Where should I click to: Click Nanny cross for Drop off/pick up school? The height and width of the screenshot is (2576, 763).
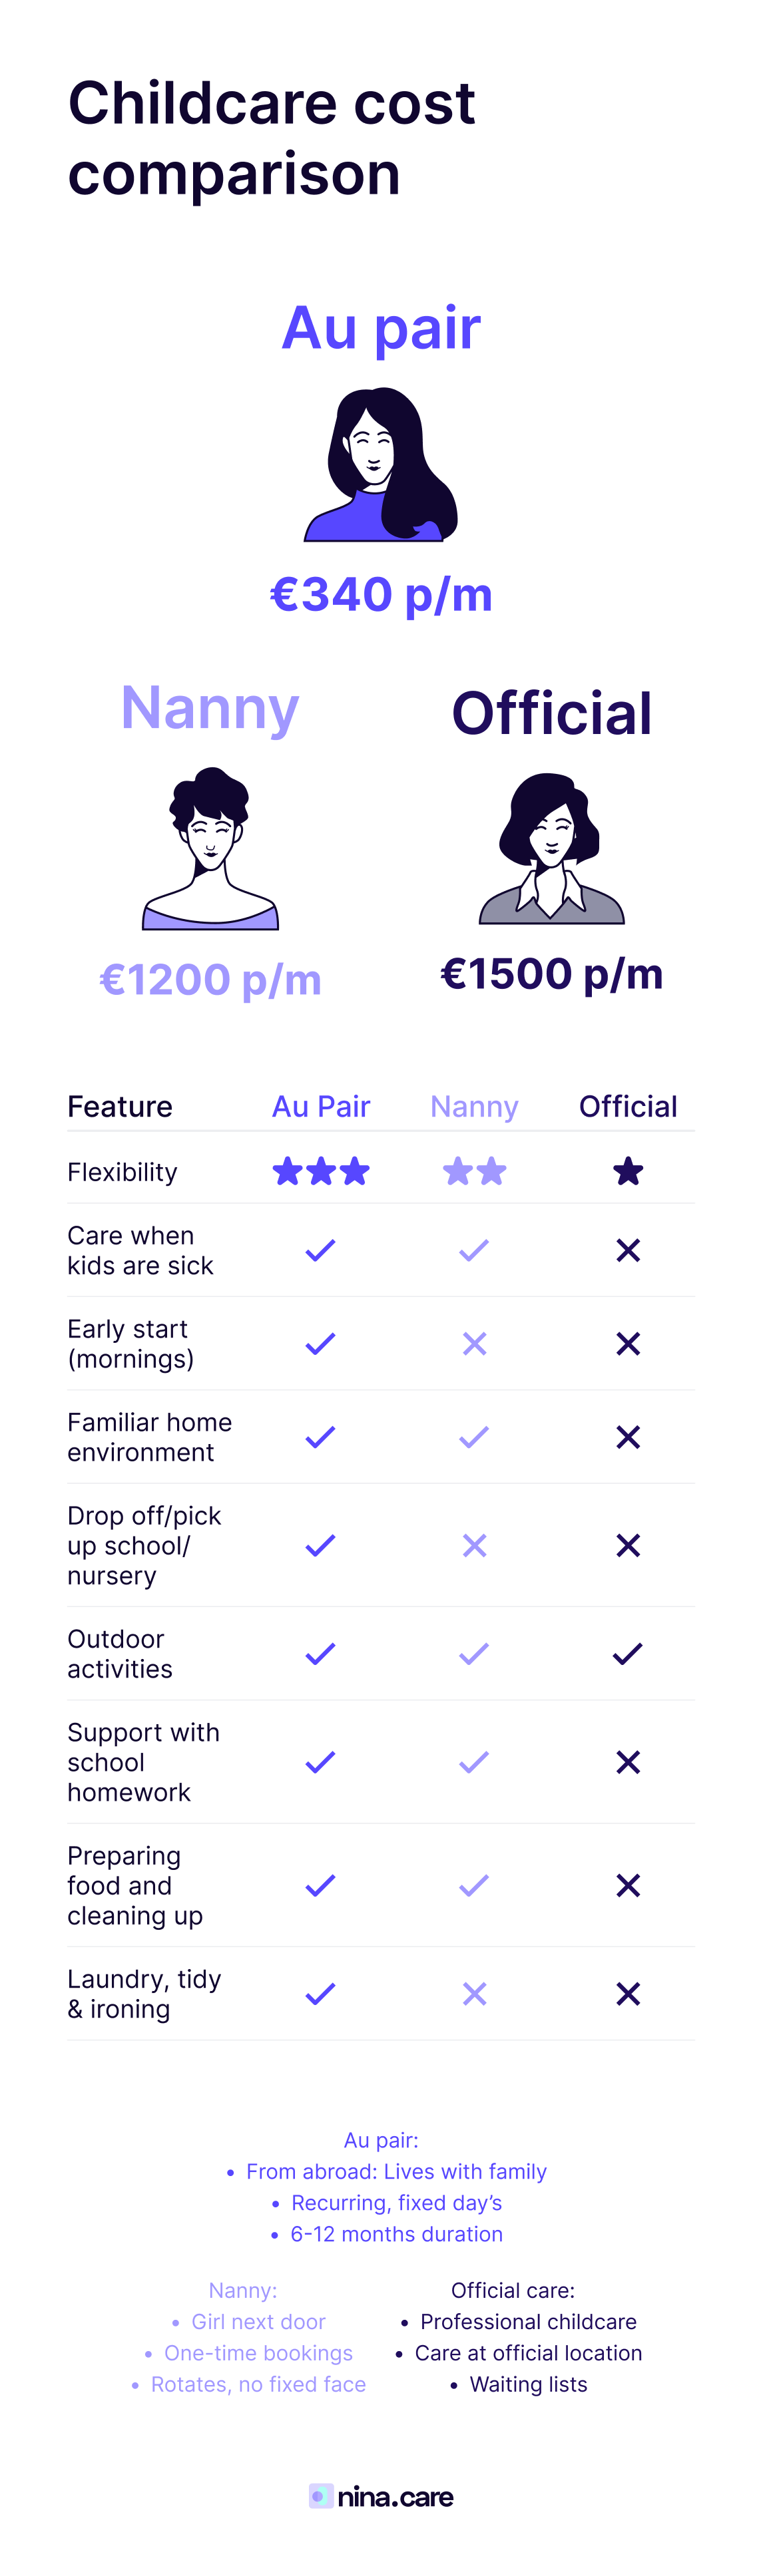475,1546
